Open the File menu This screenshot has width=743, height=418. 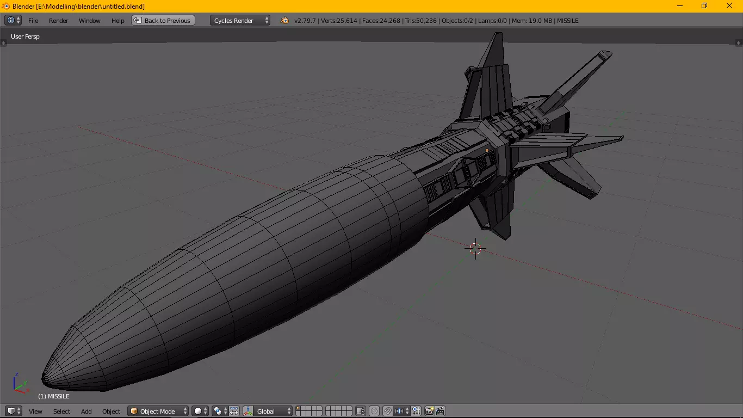[x=33, y=20]
